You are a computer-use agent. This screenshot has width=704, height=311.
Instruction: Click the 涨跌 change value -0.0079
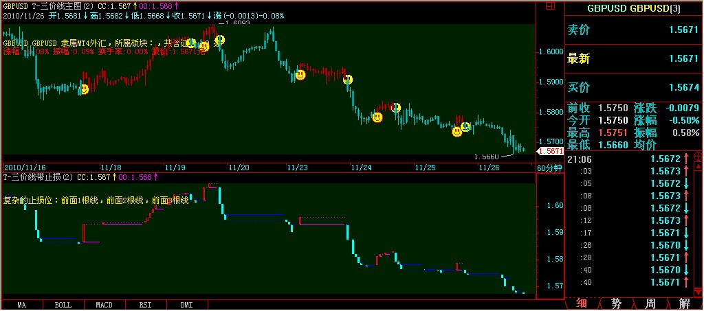pyautogui.click(x=682, y=108)
